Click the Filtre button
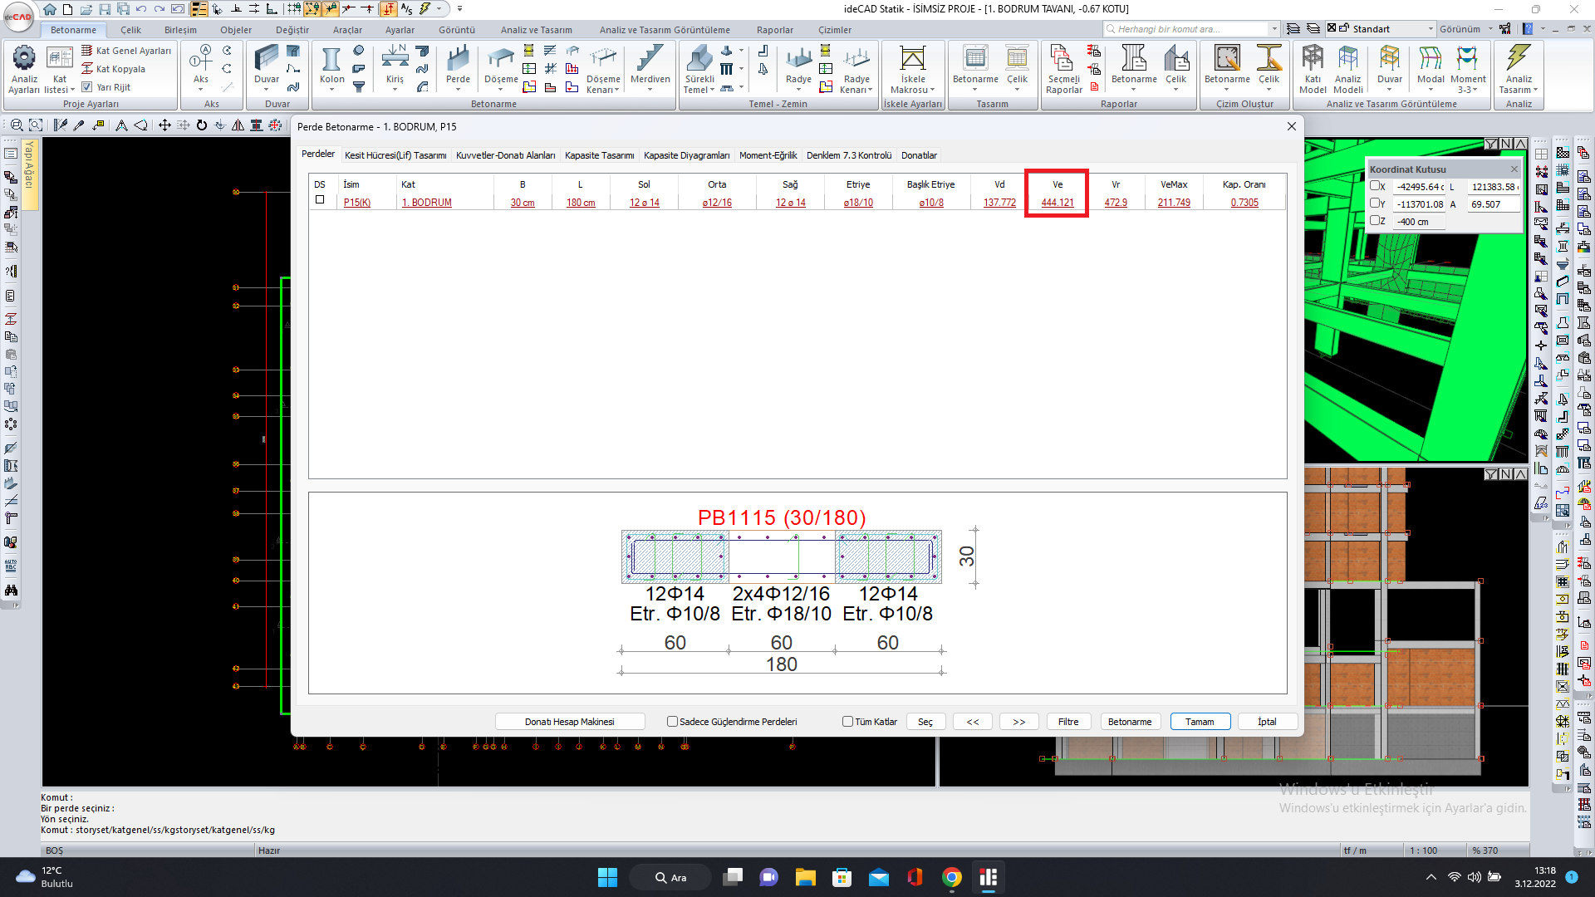 coord(1068,722)
